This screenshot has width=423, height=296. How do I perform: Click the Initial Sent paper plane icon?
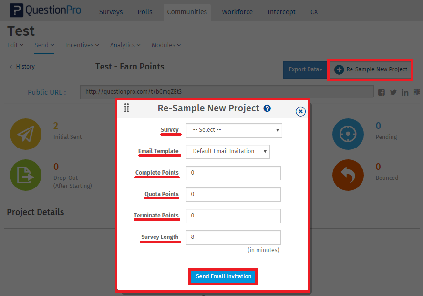pyautogui.click(x=26, y=134)
